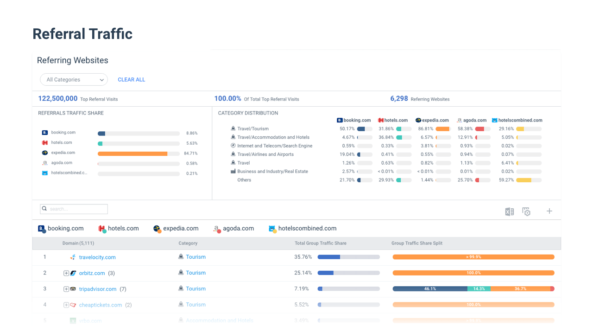Click the search input field
Image resolution: width=593 pixels, height=333 pixels.
click(x=74, y=209)
